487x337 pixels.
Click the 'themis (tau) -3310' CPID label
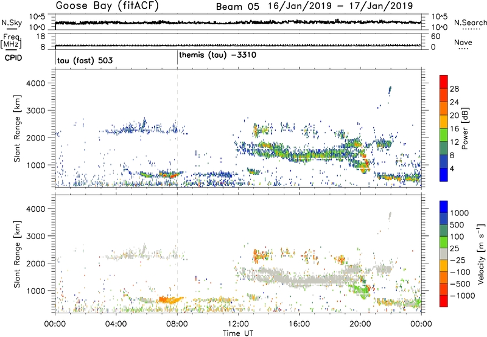[218, 55]
